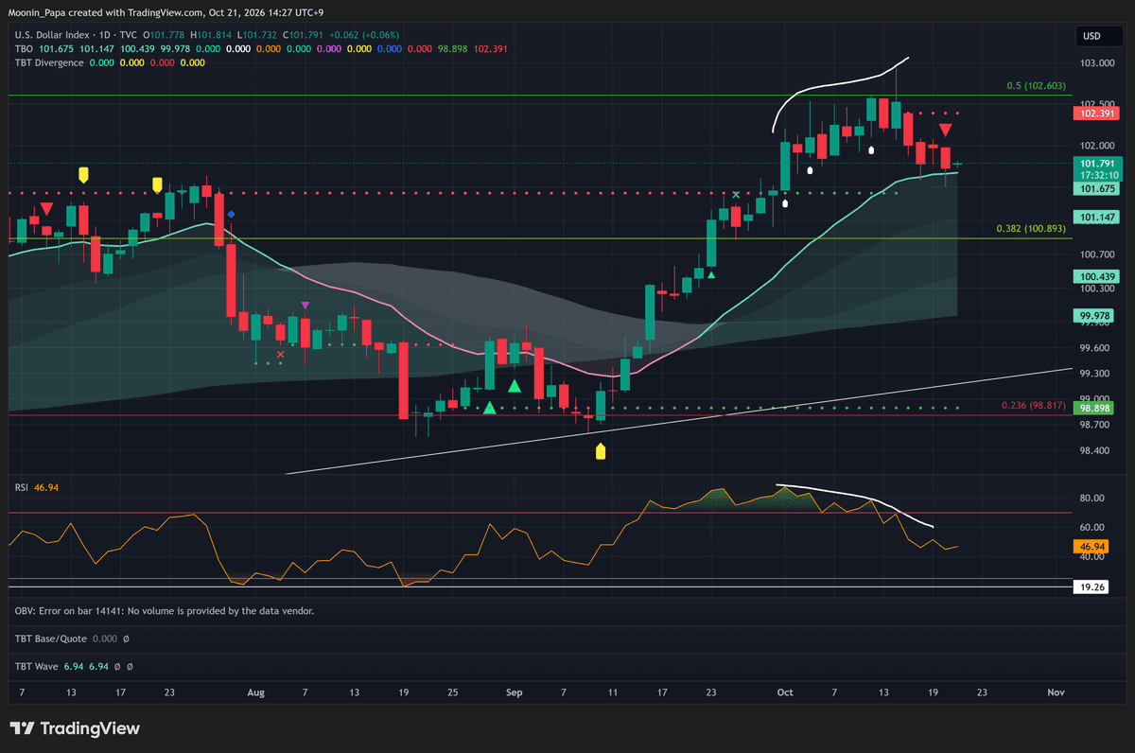This screenshot has width=1135, height=753.
Task: Click the 101.147 price-axis label
Action: [x=1097, y=217]
